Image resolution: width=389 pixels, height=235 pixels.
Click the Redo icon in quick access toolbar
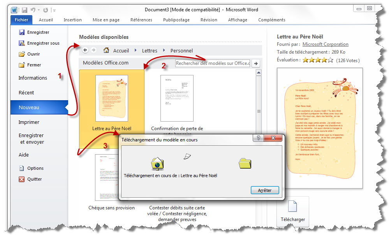46,10
